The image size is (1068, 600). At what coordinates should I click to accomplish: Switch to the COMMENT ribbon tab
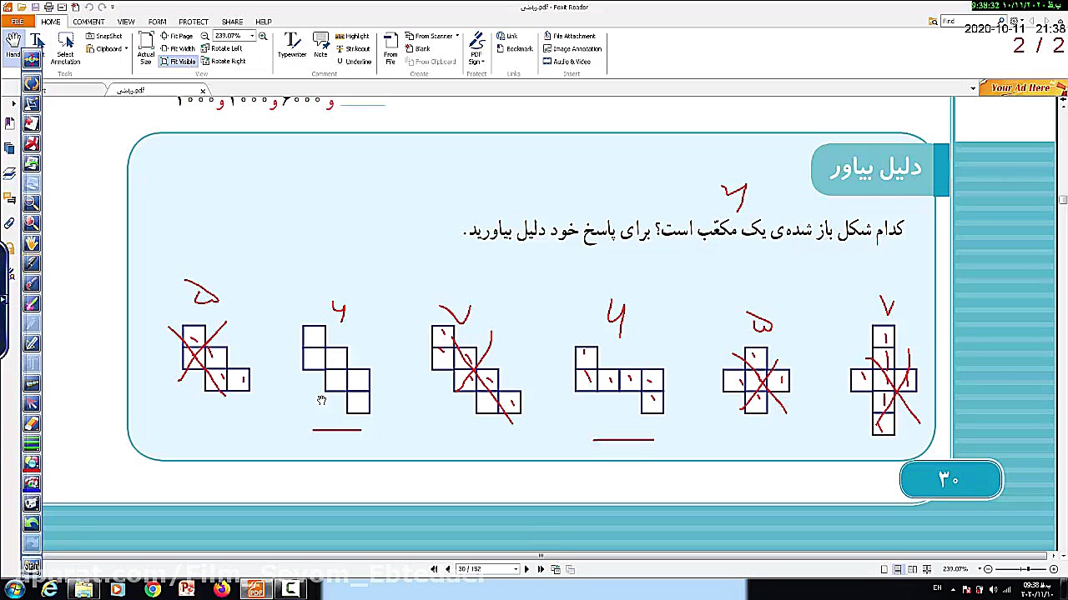coord(88,22)
